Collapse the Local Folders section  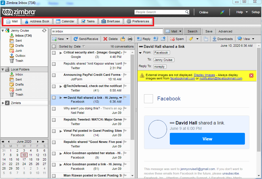click(x=3, y=69)
